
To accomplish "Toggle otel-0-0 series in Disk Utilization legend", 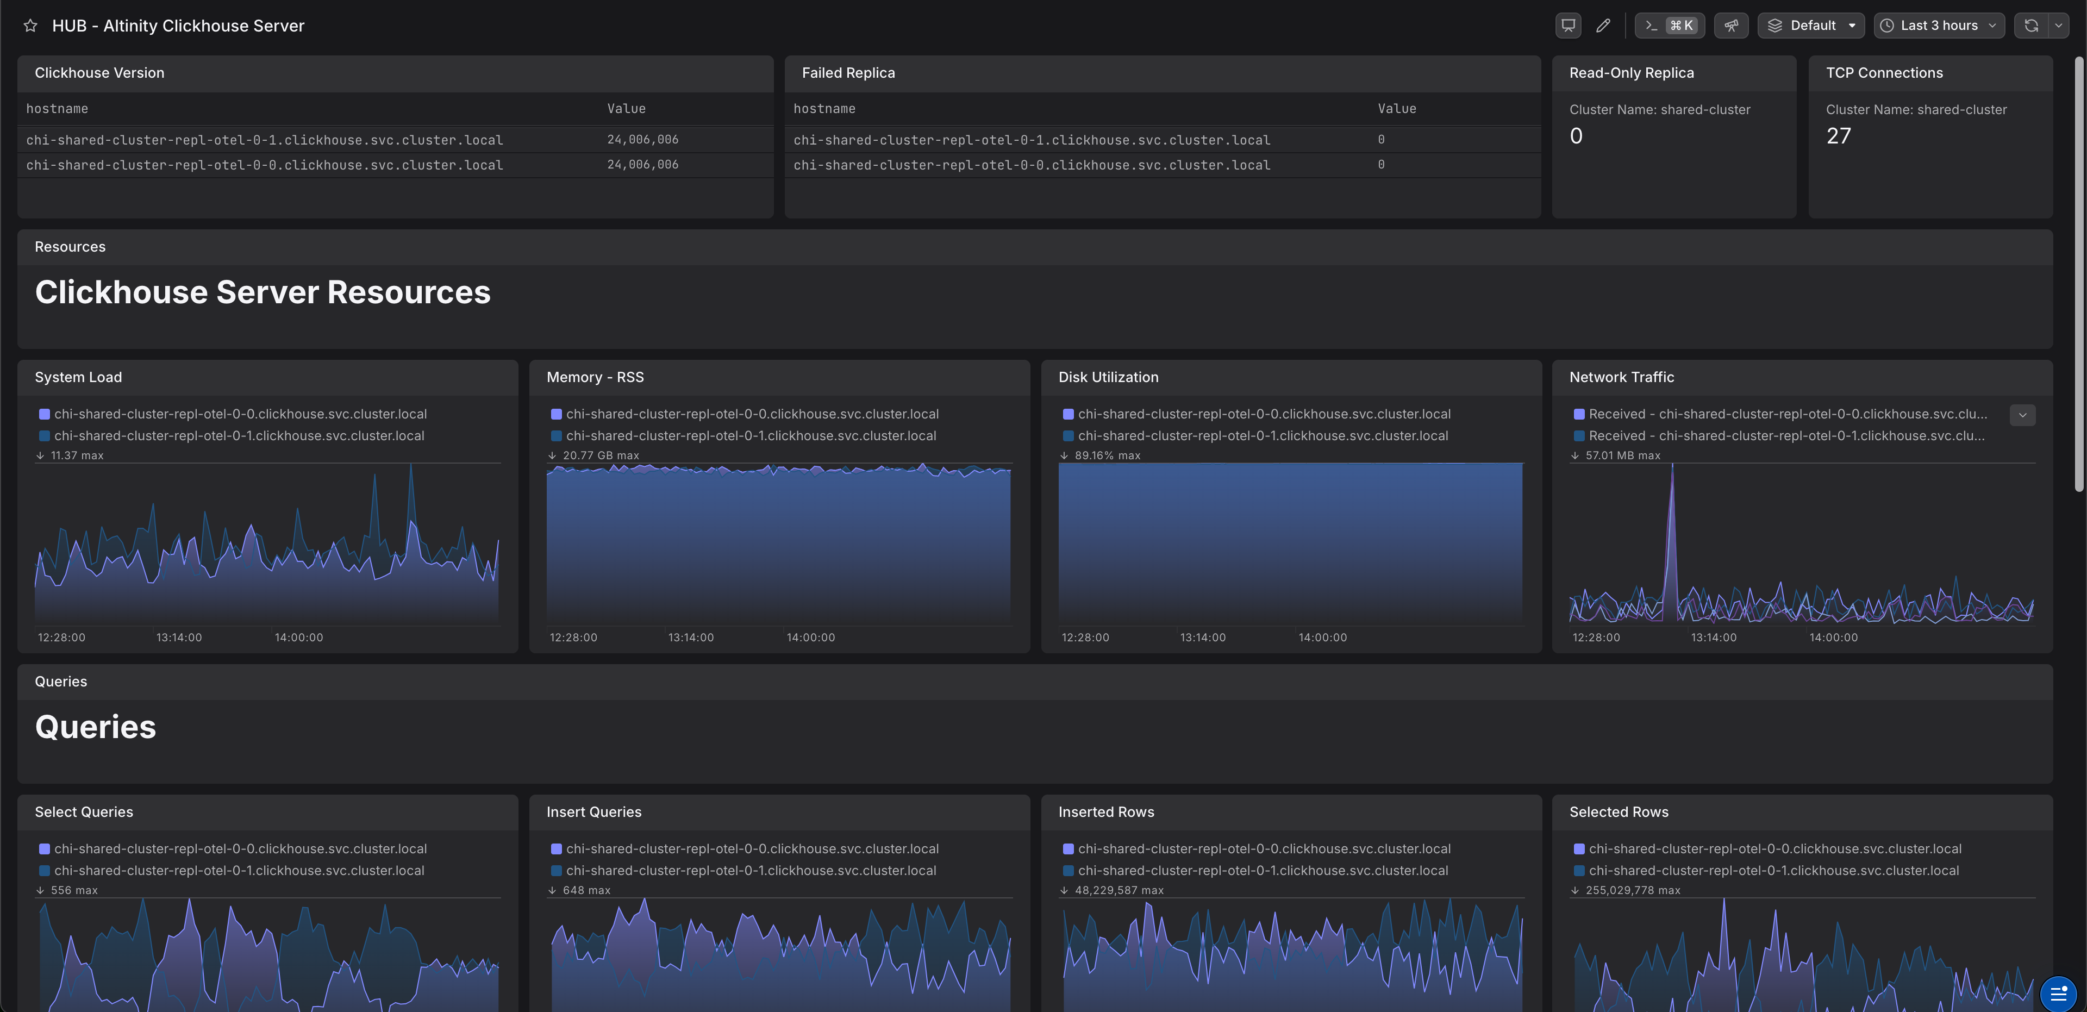I will (x=1263, y=414).
